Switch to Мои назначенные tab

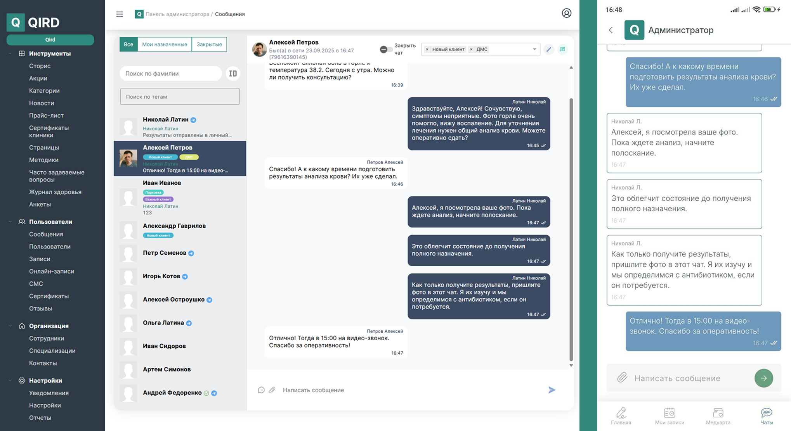(165, 44)
